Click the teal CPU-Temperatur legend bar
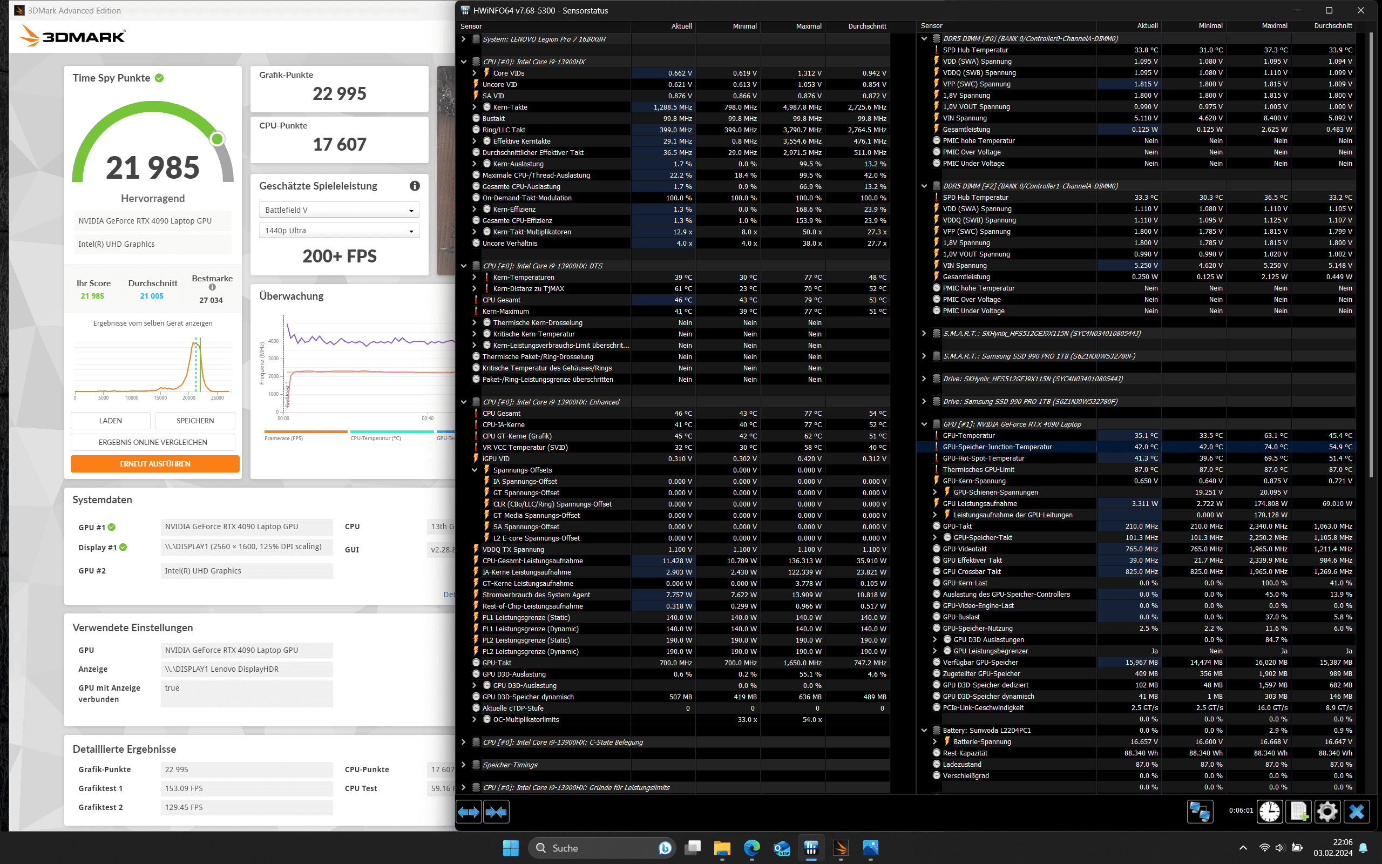This screenshot has width=1382, height=864. coord(392,432)
